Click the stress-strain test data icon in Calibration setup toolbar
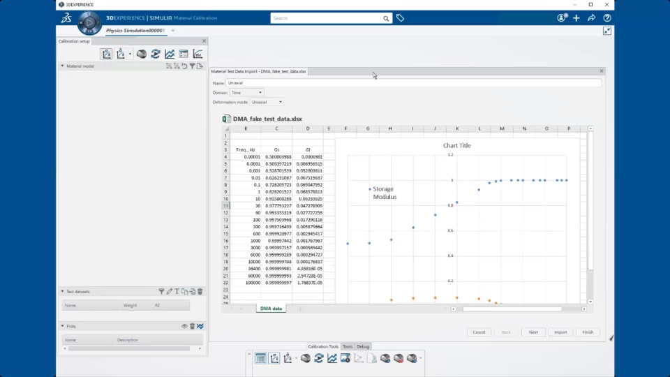The height and width of the screenshot is (377, 670). [x=106, y=54]
